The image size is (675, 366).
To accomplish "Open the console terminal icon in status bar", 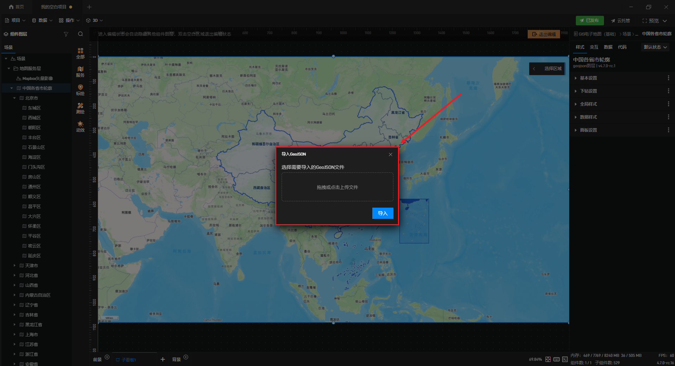I will pos(565,359).
